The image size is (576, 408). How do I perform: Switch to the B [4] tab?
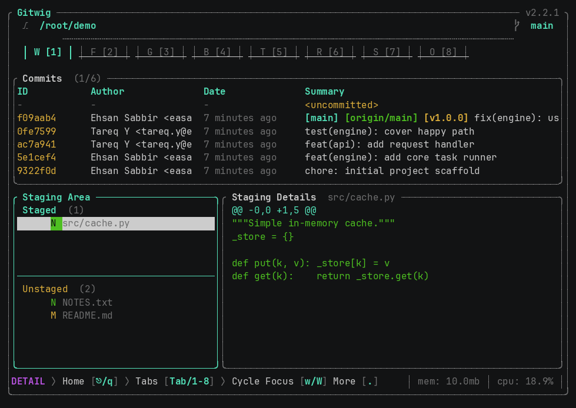[x=218, y=52]
